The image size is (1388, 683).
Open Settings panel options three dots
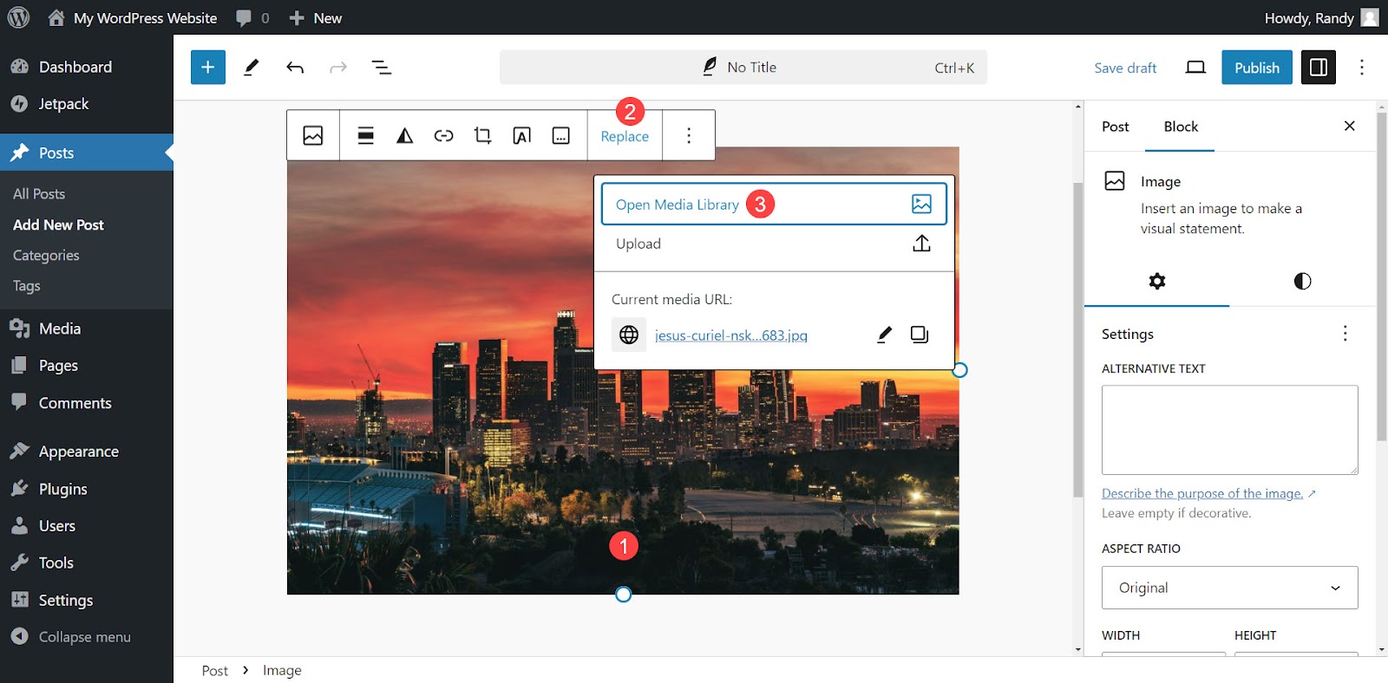[x=1345, y=334]
